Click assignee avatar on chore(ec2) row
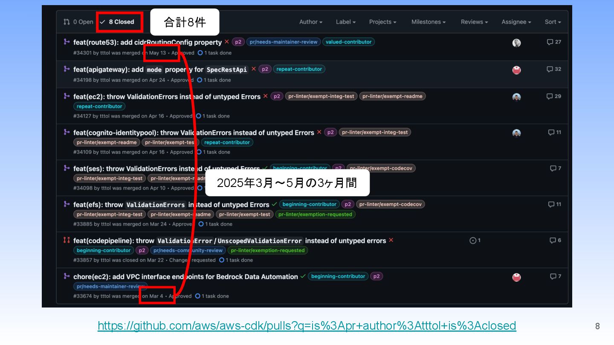 coord(516,277)
